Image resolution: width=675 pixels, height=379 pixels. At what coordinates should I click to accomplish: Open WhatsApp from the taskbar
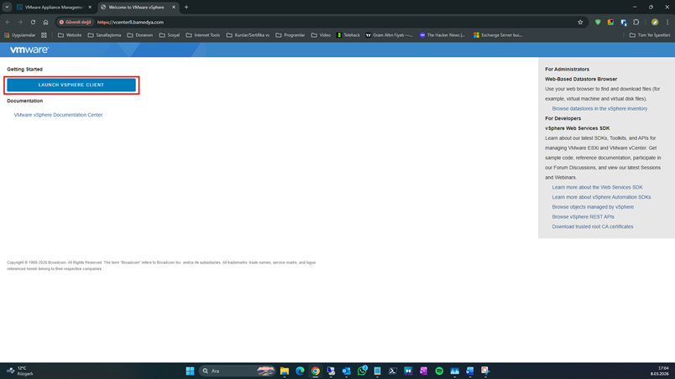click(x=362, y=371)
